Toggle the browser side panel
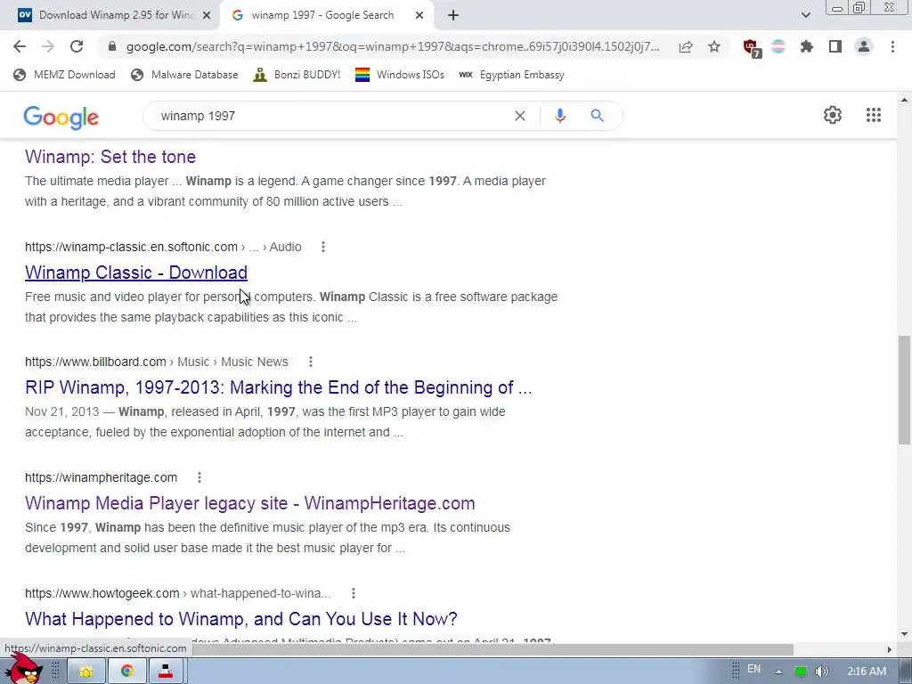Viewport: 912px width, 684px height. click(835, 46)
